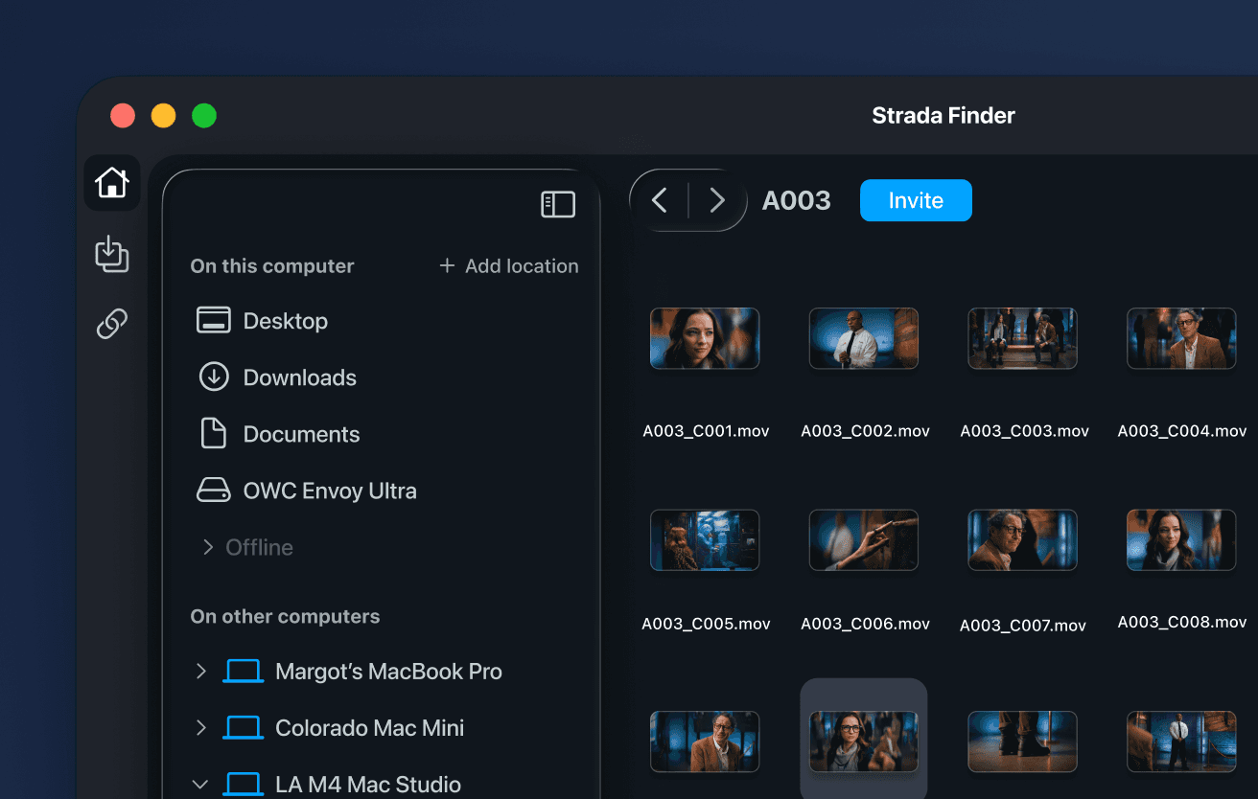Go forward with the right arrow
1258x799 pixels.
[x=716, y=200]
